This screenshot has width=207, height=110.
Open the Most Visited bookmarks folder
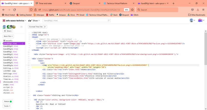pyautogui.click(x=8, y=15)
